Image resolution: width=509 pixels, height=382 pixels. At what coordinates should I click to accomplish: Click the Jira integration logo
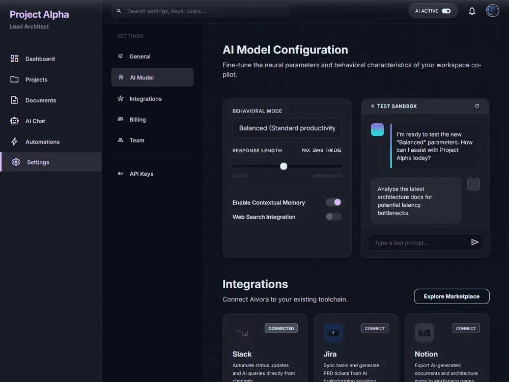point(333,333)
